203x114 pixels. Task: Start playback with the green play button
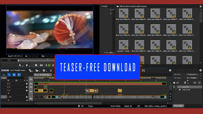49,65
